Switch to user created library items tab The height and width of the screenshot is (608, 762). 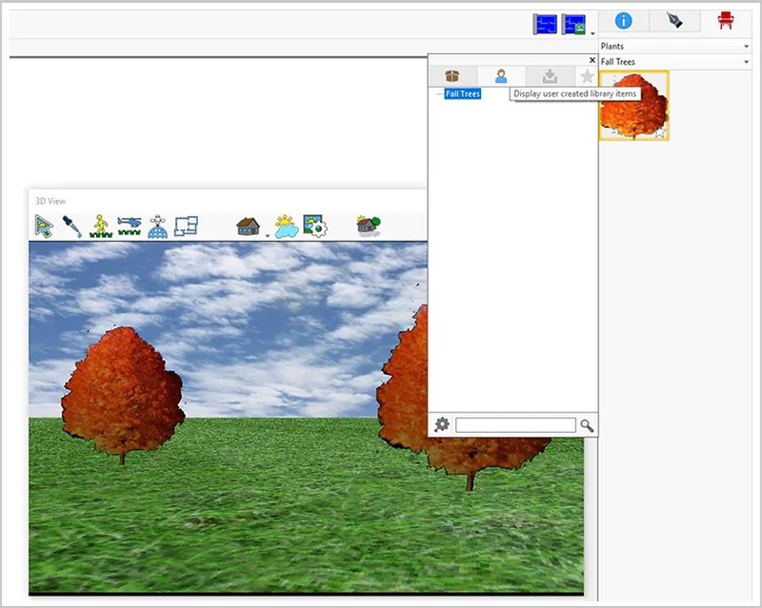point(501,76)
